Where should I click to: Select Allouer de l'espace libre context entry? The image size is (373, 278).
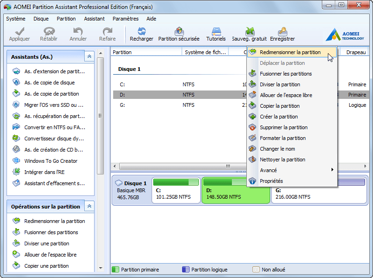pos(292,95)
